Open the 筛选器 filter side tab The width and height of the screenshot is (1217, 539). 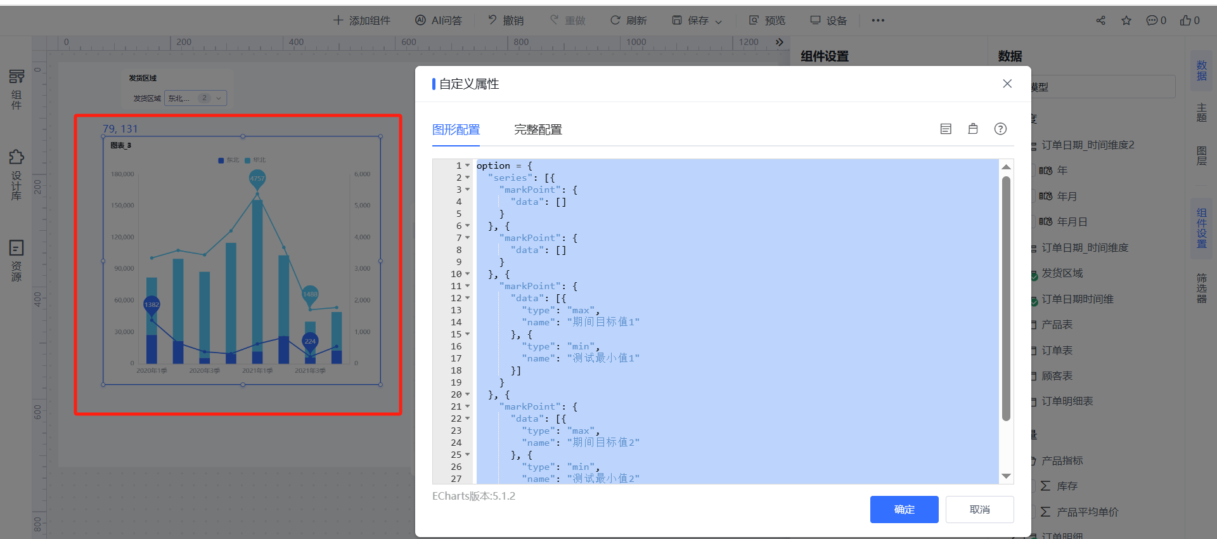click(x=1201, y=289)
